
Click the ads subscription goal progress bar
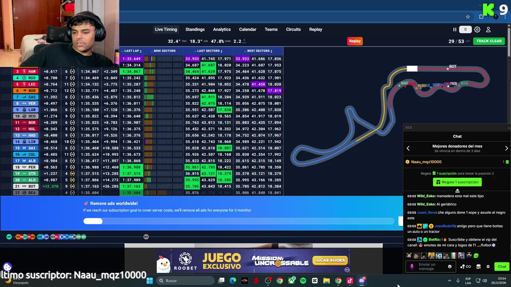[239, 221]
